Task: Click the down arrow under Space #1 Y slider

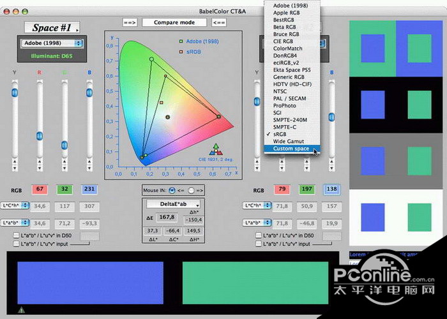Action: tap(15, 168)
